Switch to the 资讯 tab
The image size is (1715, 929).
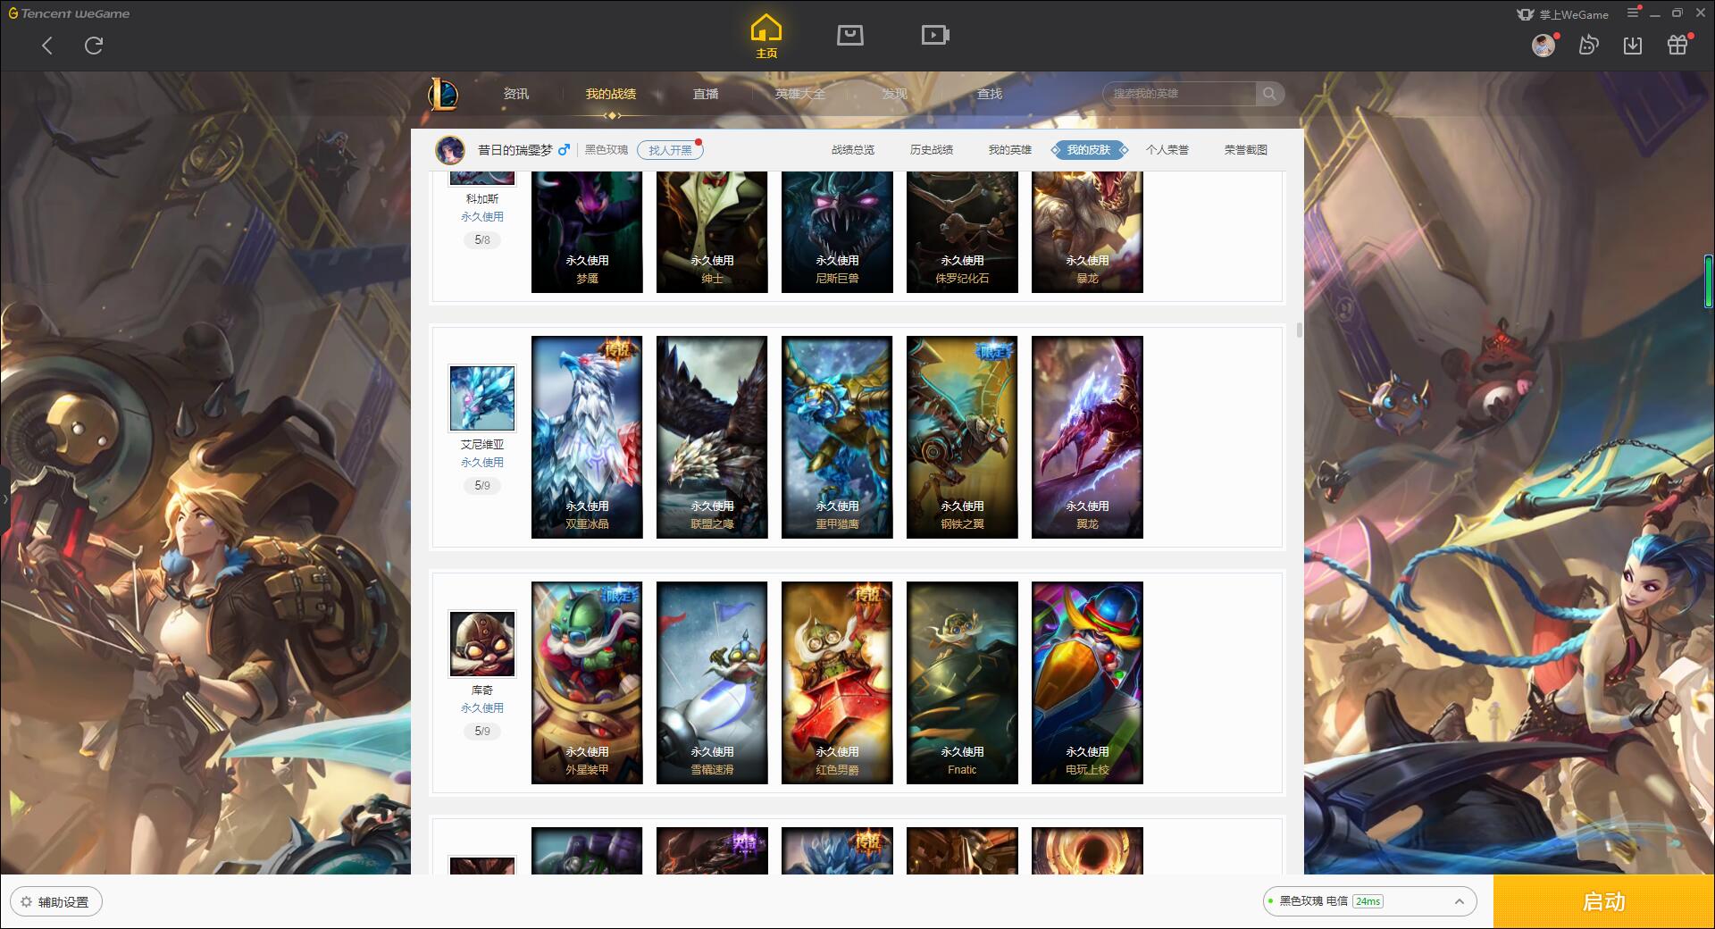coord(516,94)
